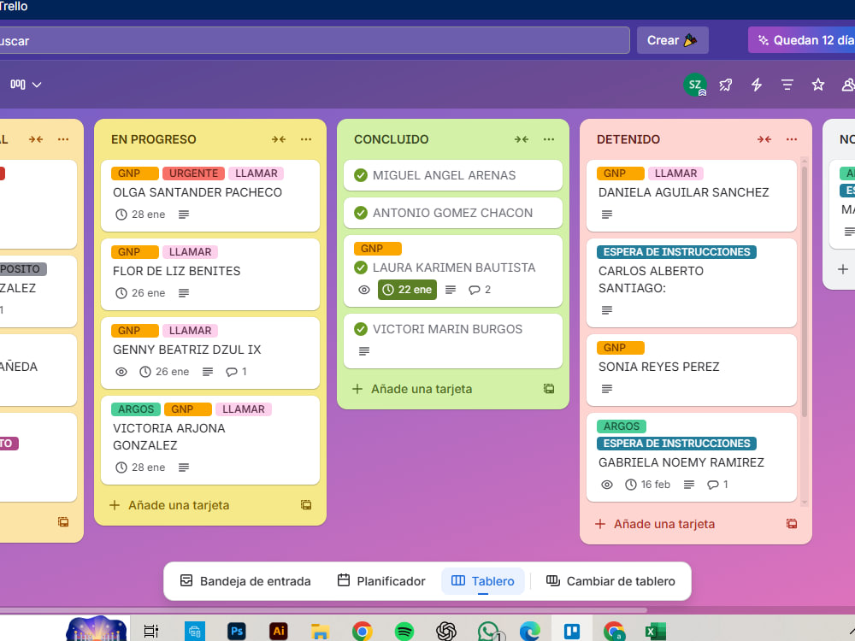855x641 pixels.
Task: Open the board view switcher dropdown
Action: 25,85
